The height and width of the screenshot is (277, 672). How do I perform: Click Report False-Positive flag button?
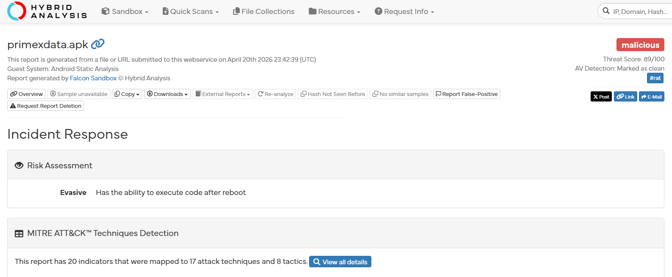467,94
